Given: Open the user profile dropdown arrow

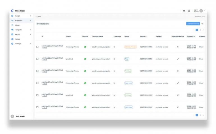Looking at the screenshot, I should (x=205, y=11).
